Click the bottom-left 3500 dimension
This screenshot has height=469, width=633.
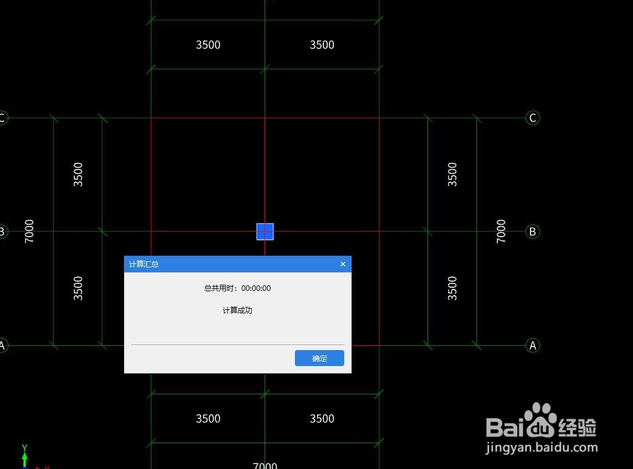pyautogui.click(x=209, y=418)
